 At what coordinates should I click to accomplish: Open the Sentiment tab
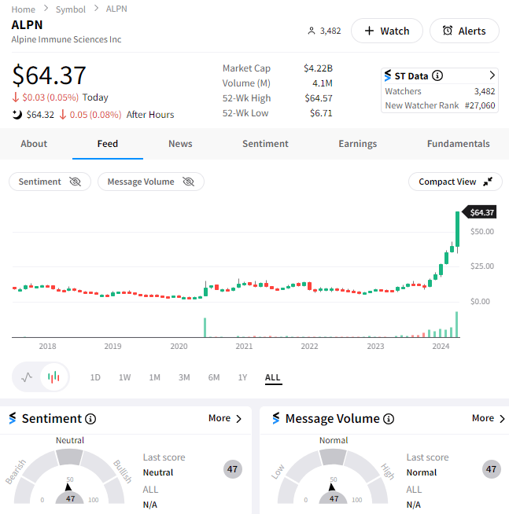click(x=265, y=144)
